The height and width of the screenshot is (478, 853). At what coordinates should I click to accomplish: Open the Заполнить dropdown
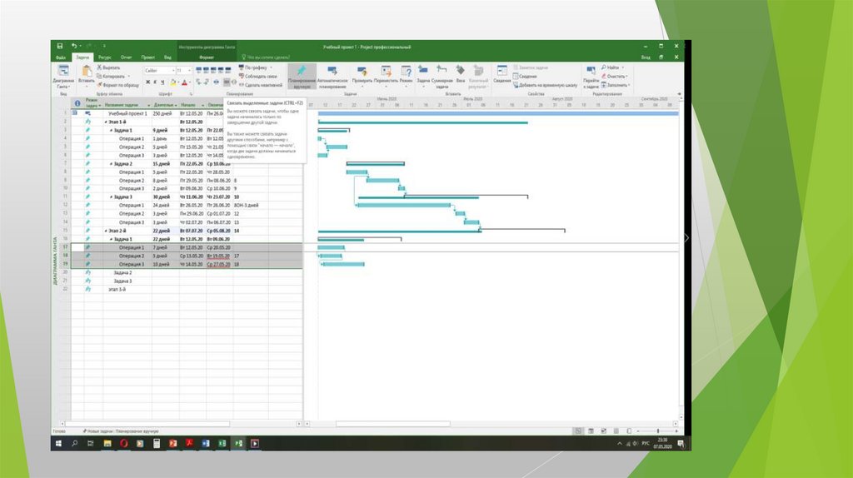coord(616,85)
